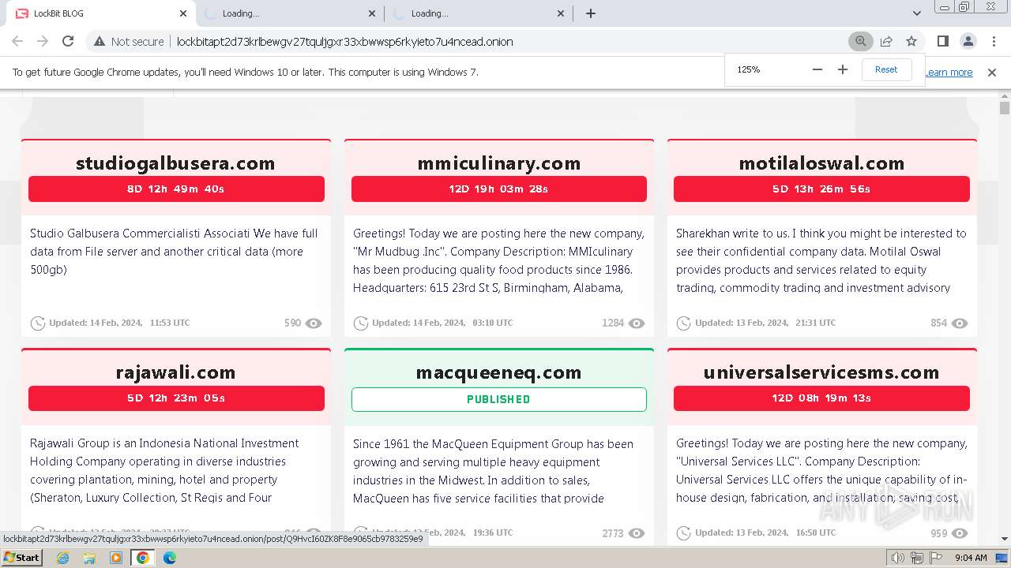
Task: Click the zoom magnifier icon in address bar
Action: [x=861, y=42]
